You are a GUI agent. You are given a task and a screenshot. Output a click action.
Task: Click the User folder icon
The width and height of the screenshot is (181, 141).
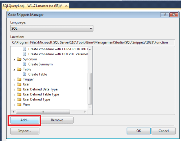coord(19,84)
